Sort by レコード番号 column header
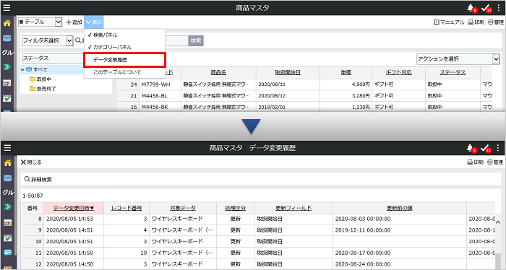The image size is (506, 270). tap(126, 208)
